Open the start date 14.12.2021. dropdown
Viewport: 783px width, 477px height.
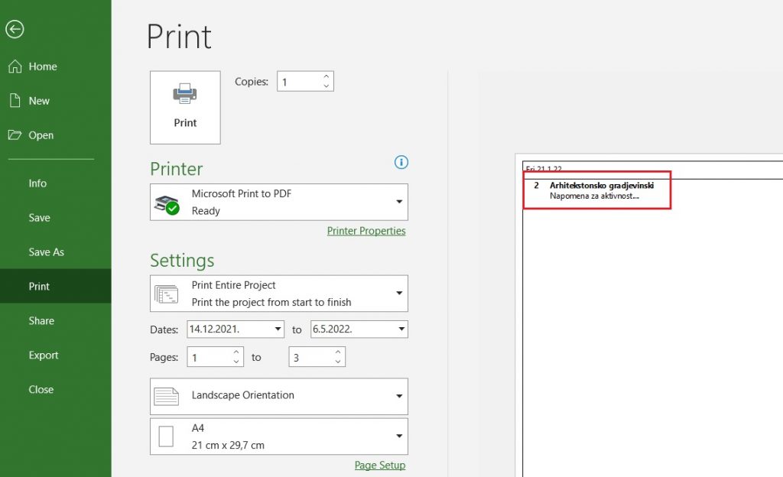tap(277, 329)
